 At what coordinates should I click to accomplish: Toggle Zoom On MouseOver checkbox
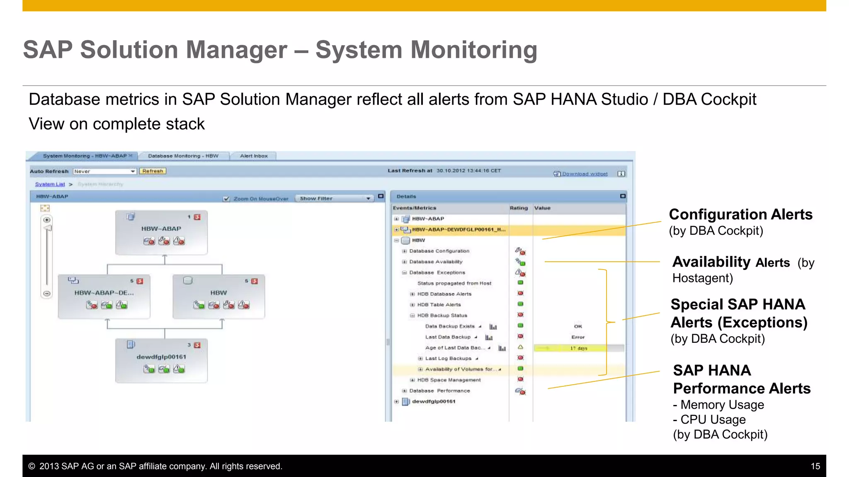click(x=226, y=199)
